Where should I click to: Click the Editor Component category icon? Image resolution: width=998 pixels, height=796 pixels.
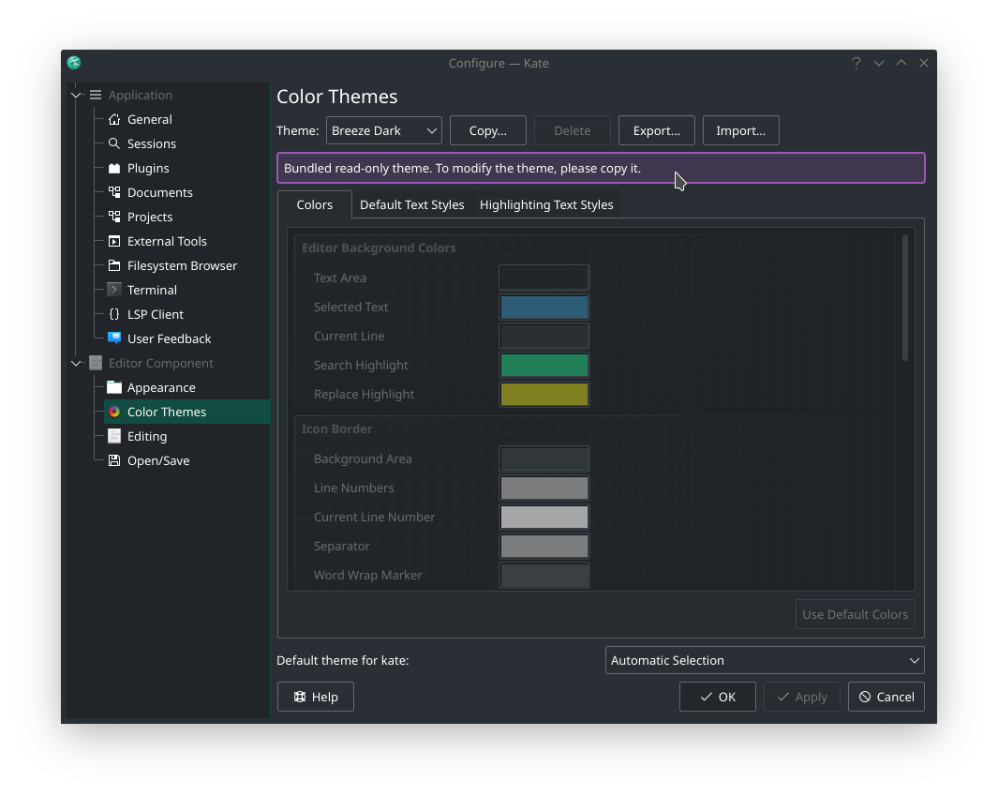pyautogui.click(x=96, y=363)
